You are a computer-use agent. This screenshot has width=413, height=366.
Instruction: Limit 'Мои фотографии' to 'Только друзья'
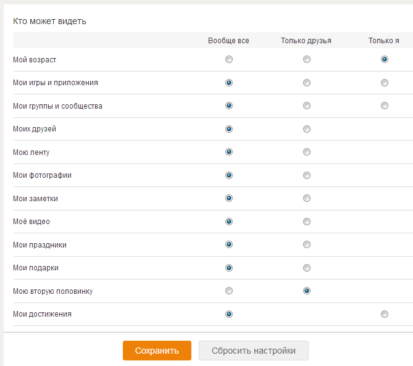[x=307, y=175]
